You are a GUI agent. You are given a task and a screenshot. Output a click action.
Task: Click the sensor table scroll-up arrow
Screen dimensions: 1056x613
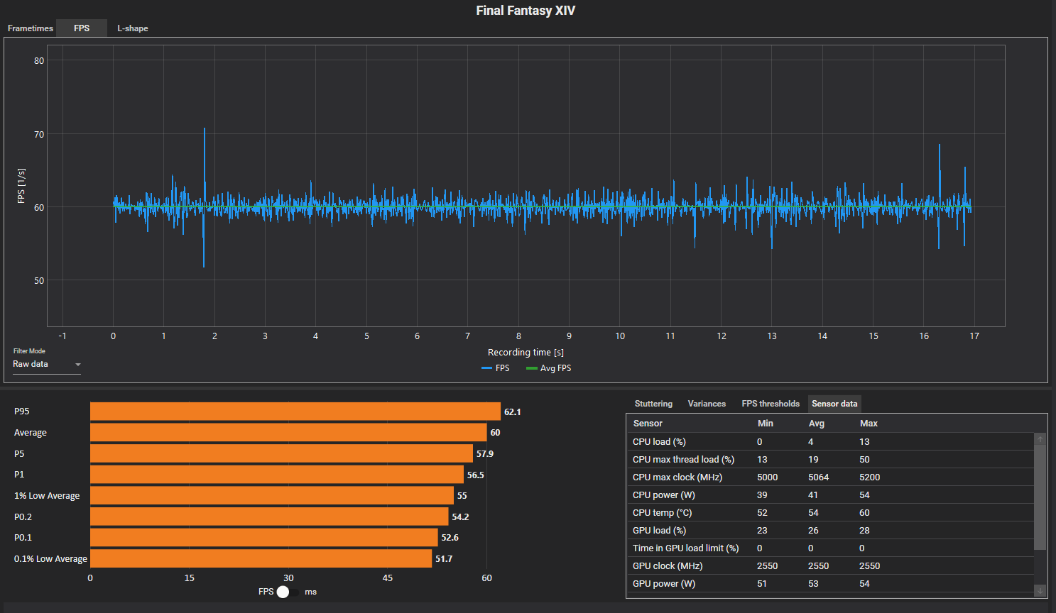pos(1040,439)
